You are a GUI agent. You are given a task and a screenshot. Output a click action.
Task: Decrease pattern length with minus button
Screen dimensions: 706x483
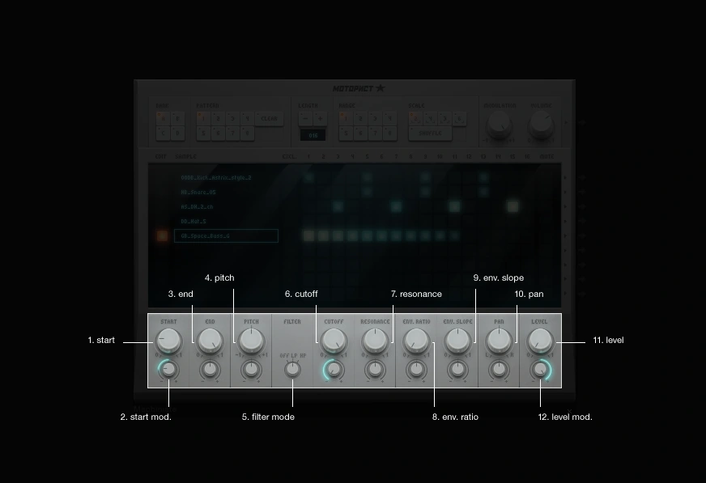[x=306, y=119]
